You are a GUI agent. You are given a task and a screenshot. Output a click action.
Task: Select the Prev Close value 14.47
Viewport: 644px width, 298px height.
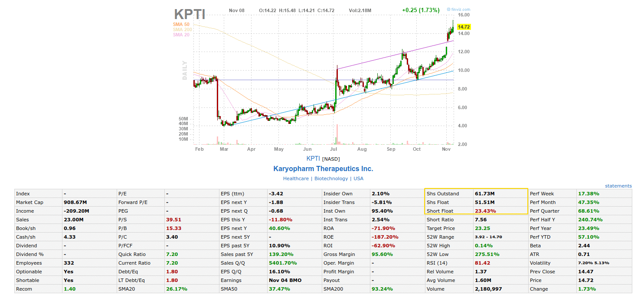(x=585, y=272)
